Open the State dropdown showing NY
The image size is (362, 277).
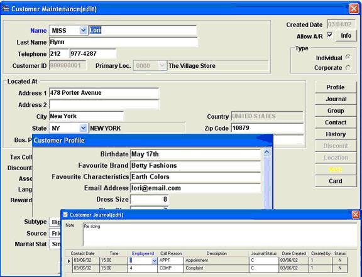point(83,128)
